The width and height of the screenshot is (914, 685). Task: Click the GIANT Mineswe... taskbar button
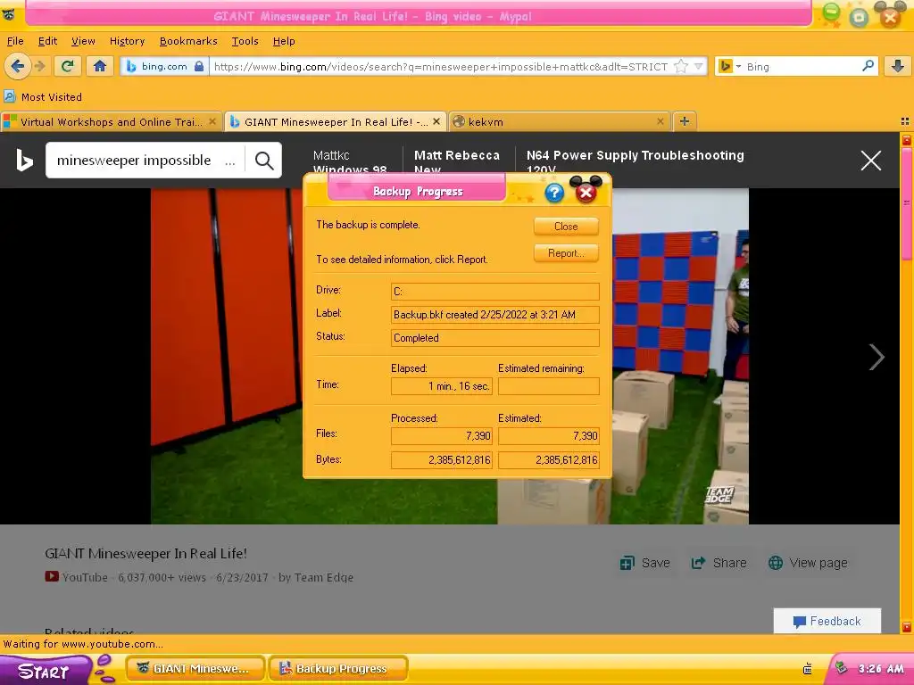(195, 669)
